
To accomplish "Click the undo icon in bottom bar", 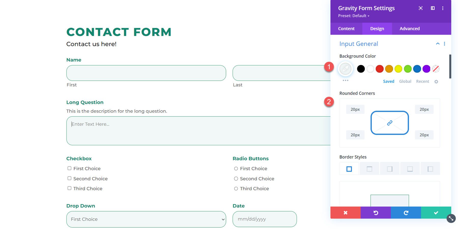I will pos(376,212).
